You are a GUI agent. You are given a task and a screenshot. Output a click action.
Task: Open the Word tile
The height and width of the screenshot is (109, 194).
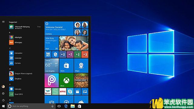(63, 54)
